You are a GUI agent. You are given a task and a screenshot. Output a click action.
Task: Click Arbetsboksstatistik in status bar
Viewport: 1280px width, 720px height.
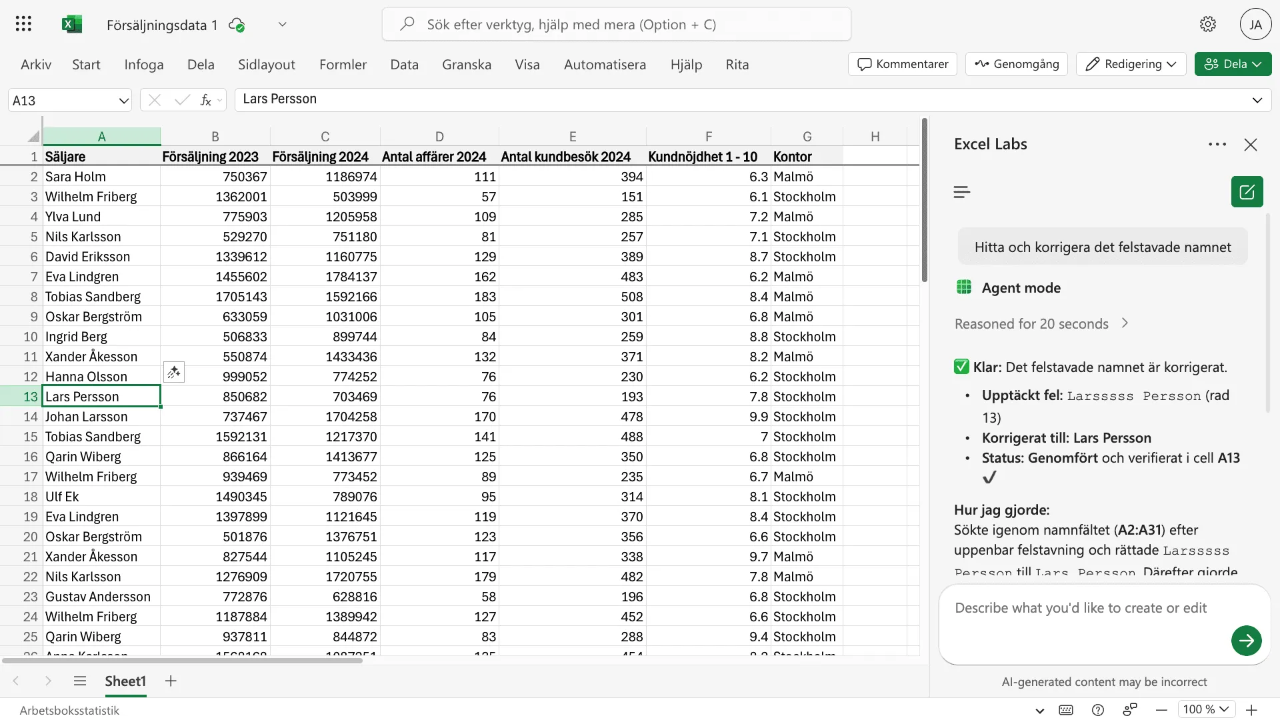tap(69, 710)
